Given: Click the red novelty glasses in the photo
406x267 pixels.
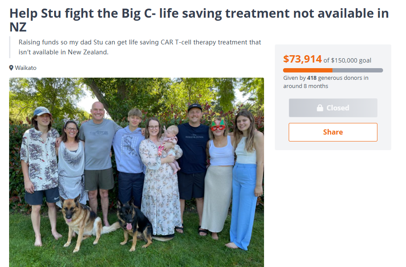Looking at the screenshot, I should pyautogui.click(x=218, y=126).
